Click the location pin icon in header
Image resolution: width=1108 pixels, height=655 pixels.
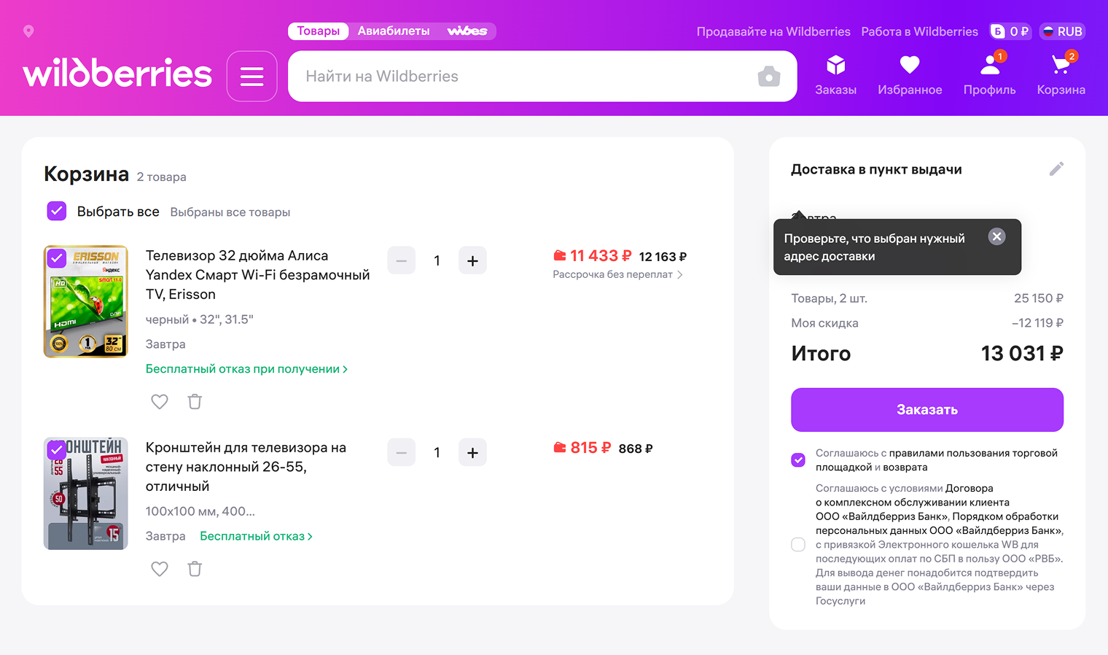[28, 31]
